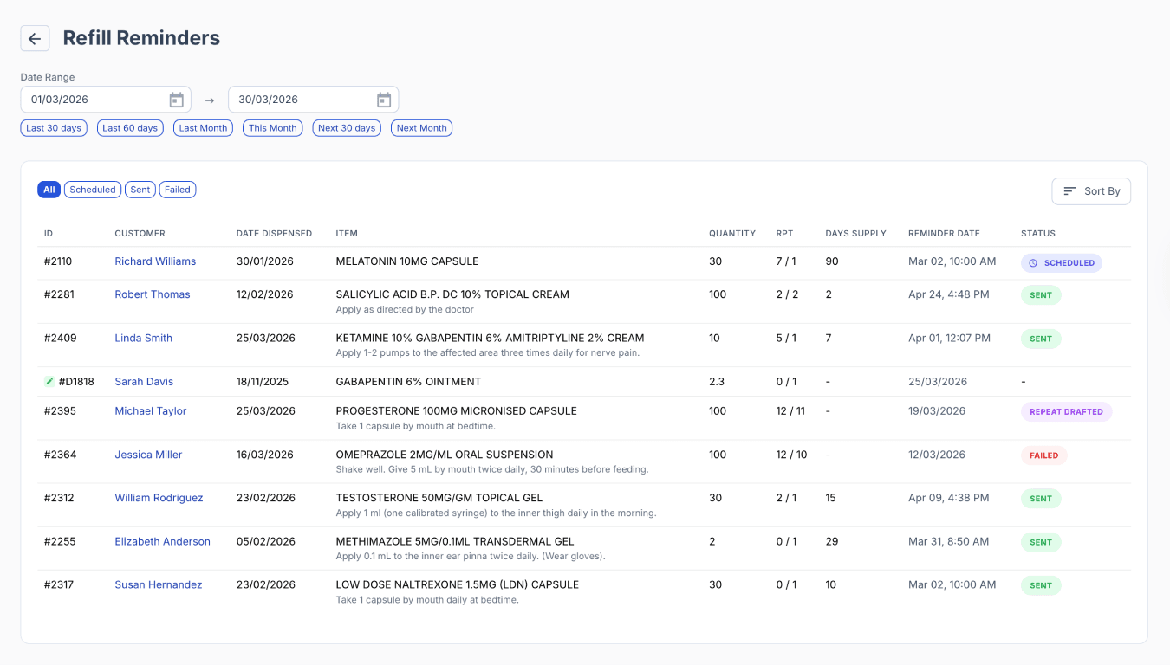Image resolution: width=1170 pixels, height=665 pixels.
Task: Open customer Jessica Miller
Action: [148, 455]
